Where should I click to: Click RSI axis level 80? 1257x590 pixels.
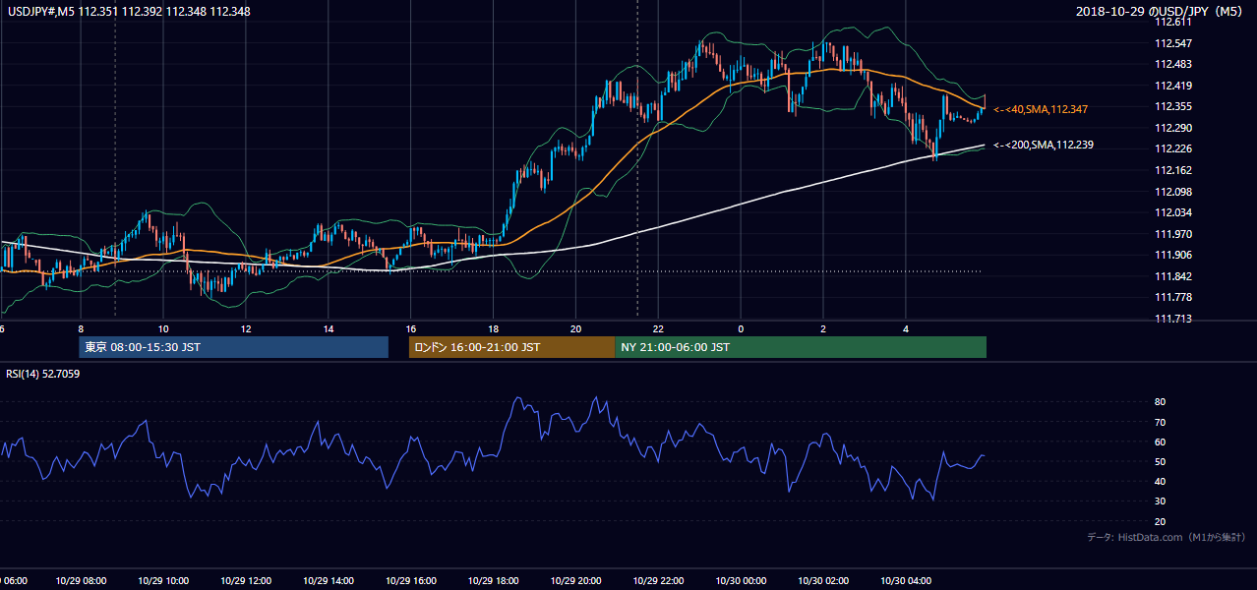pos(1161,402)
